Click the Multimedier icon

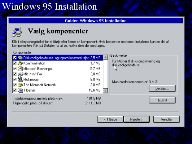pos(20,79)
